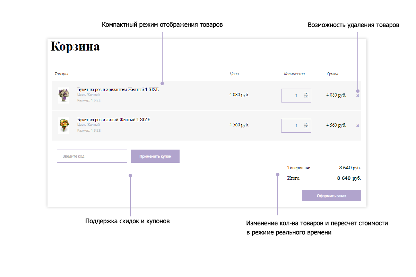Click the 'Товары' column header
Screen dimensions: 416x277
61,74
